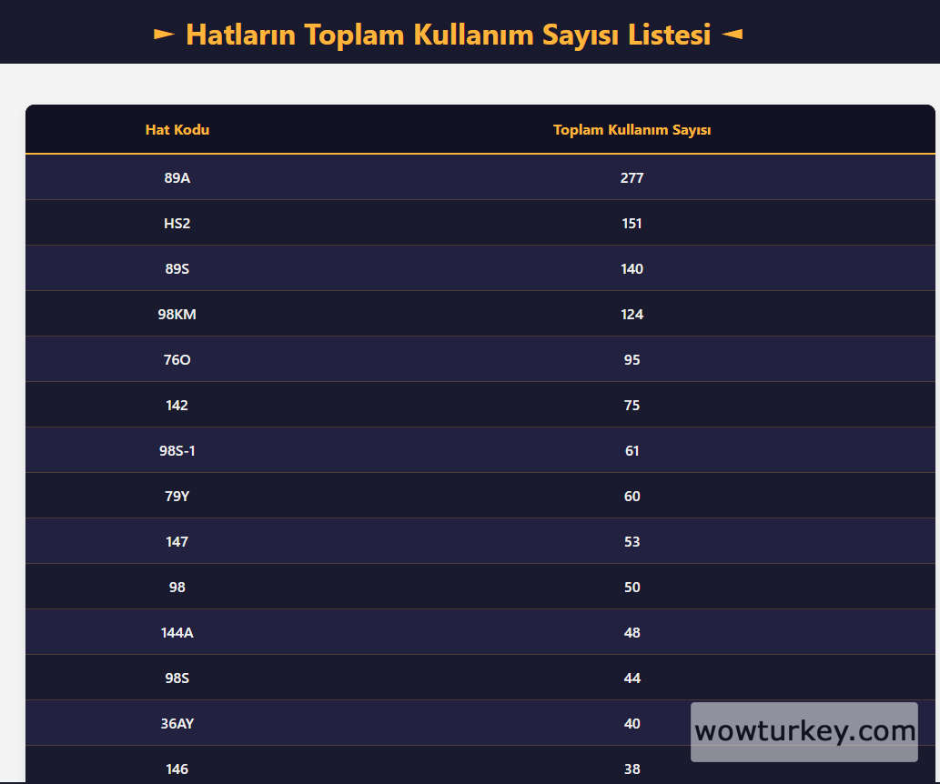Viewport: 940px width, 784px height.
Task: Select the 98S-1 route row
Action: 177,450
